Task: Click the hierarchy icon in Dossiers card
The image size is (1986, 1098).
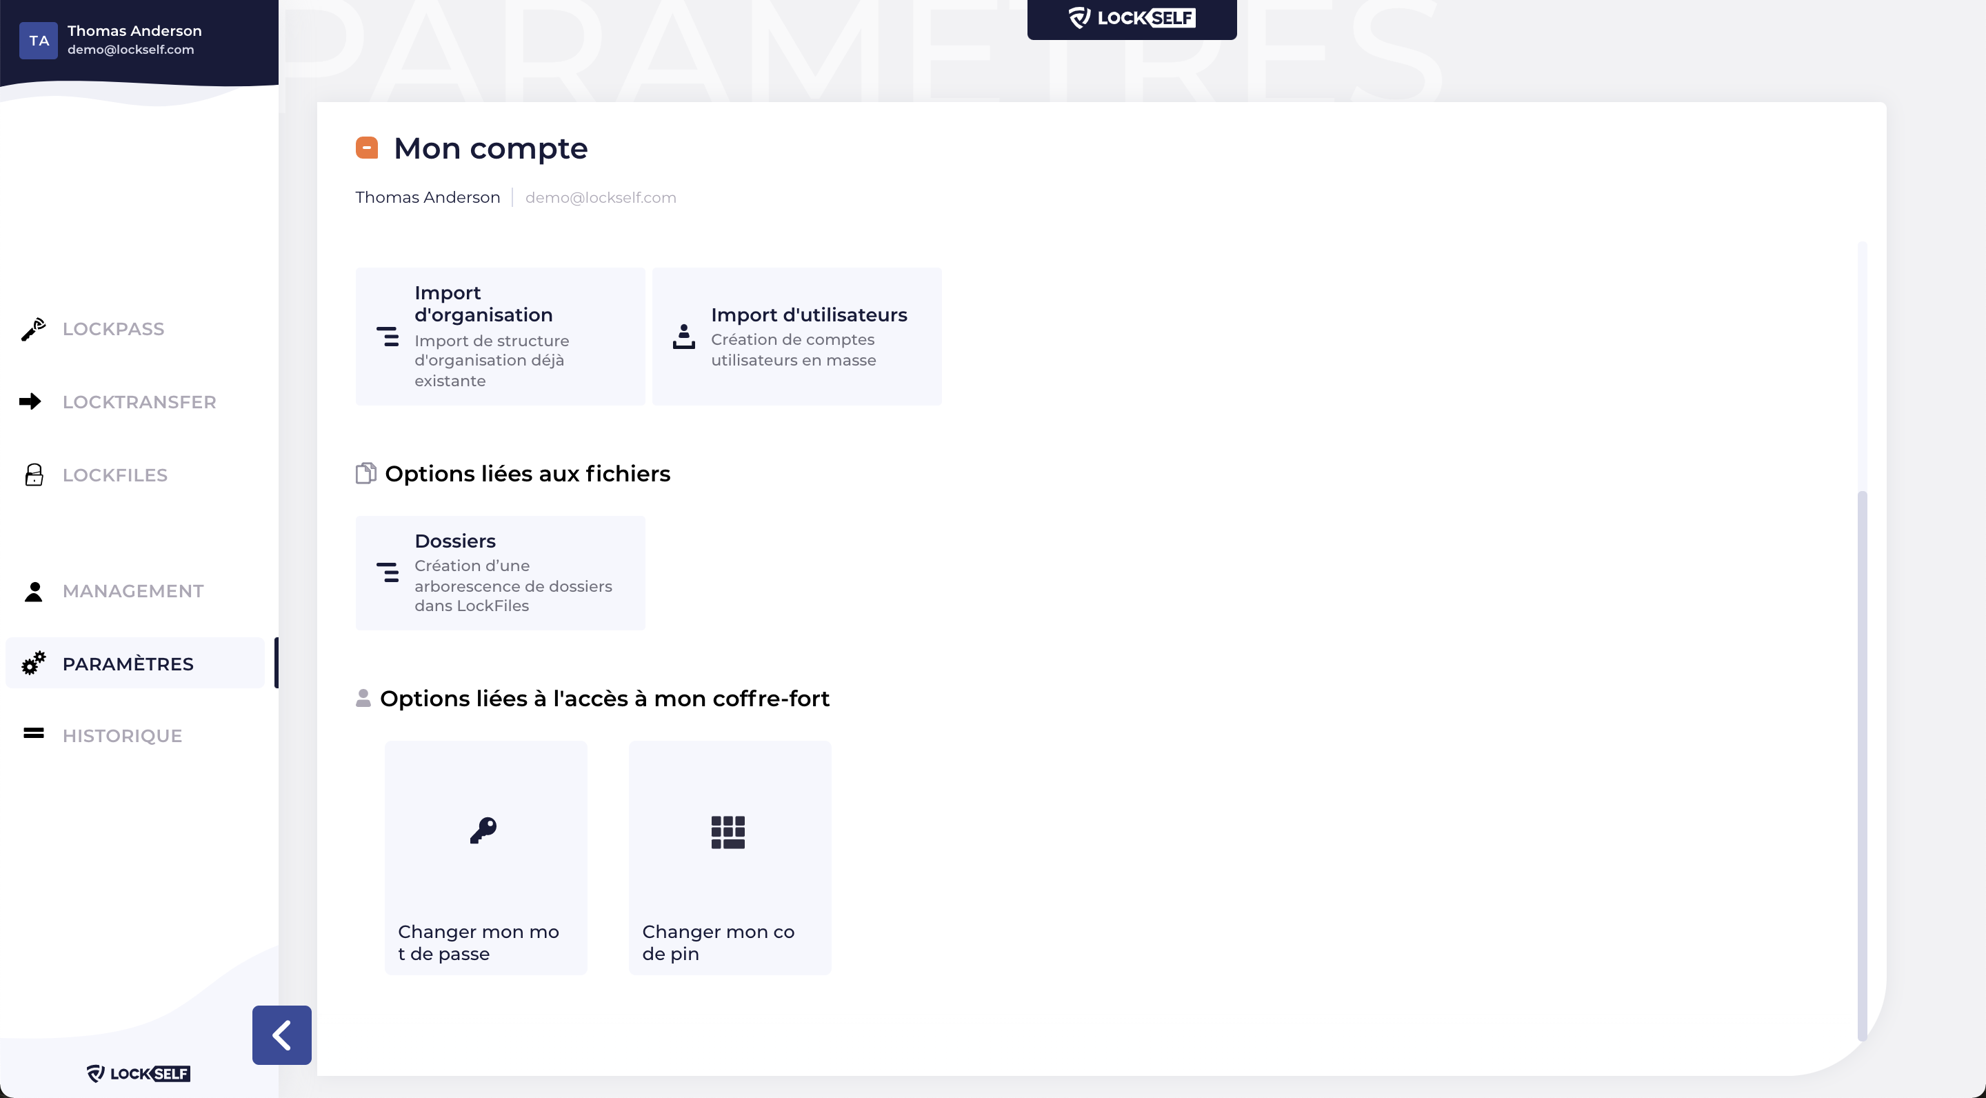Action: pyautogui.click(x=387, y=572)
